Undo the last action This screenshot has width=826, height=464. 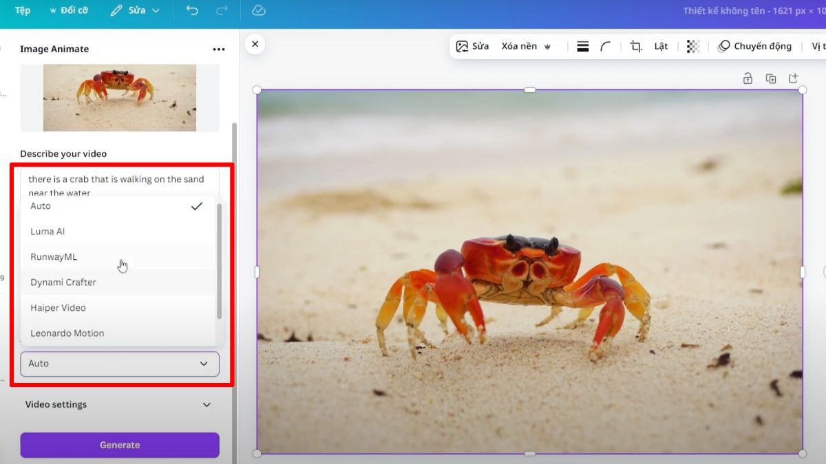(x=192, y=10)
